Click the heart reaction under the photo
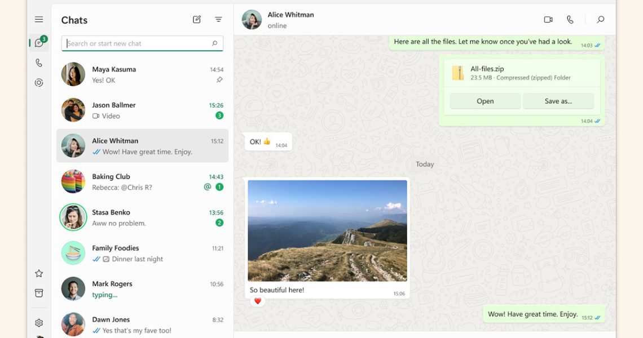Viewport: 643px width, 338px height. [x=258, y=301]
